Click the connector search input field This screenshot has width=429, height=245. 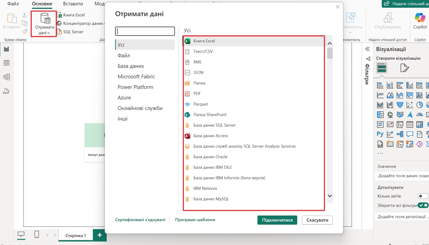[145, 31]
